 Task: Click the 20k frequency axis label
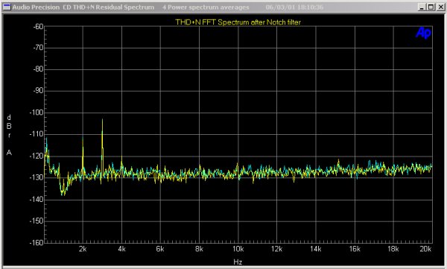click(425, 249)
